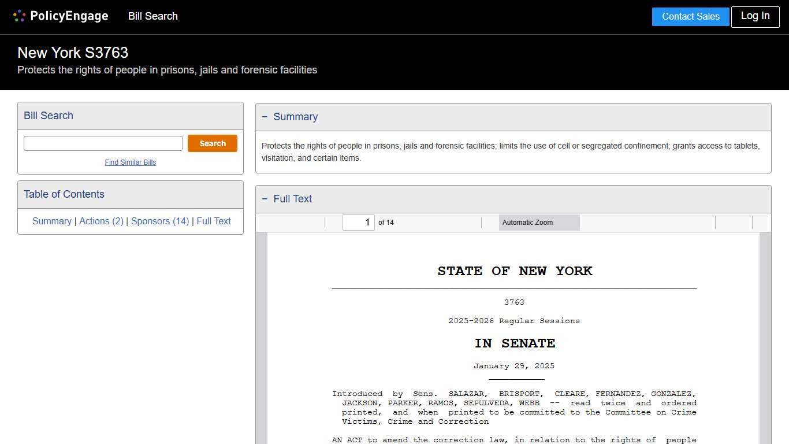This screenshot has width=789, height=444.
Task: Click the Contact Sales button
Action: pyautogui.click(x=690, y=17)
